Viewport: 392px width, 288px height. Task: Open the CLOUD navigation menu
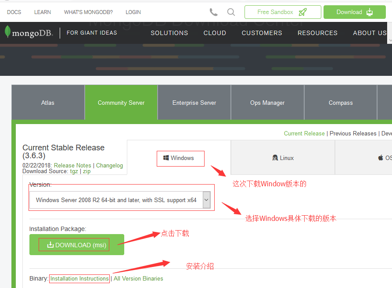(x=215, y=33)
